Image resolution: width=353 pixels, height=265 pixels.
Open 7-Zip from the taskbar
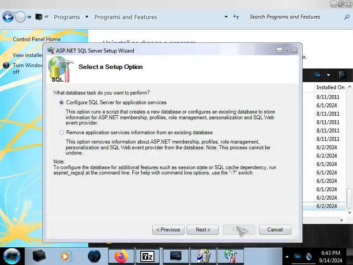point(147,256)
